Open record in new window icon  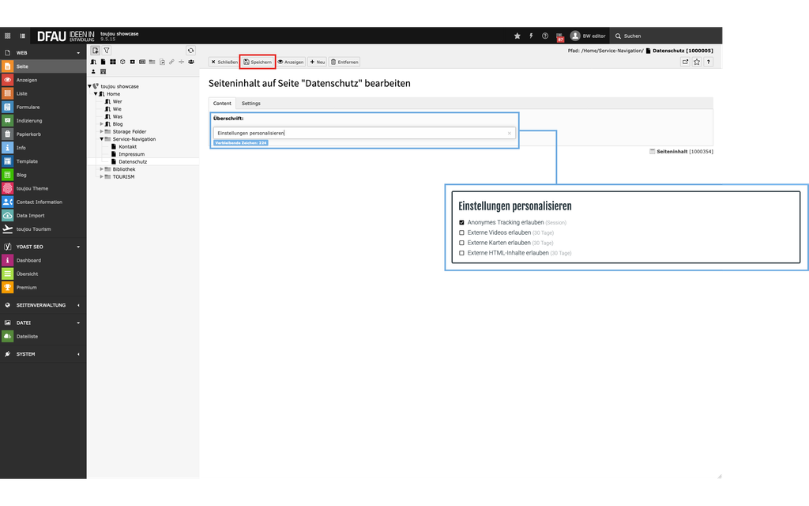685,62
